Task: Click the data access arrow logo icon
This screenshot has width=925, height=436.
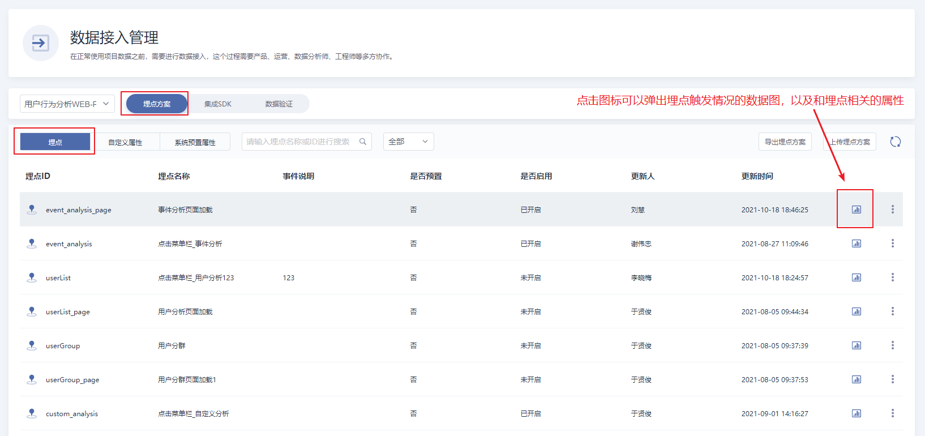Action: click(40, 43)
